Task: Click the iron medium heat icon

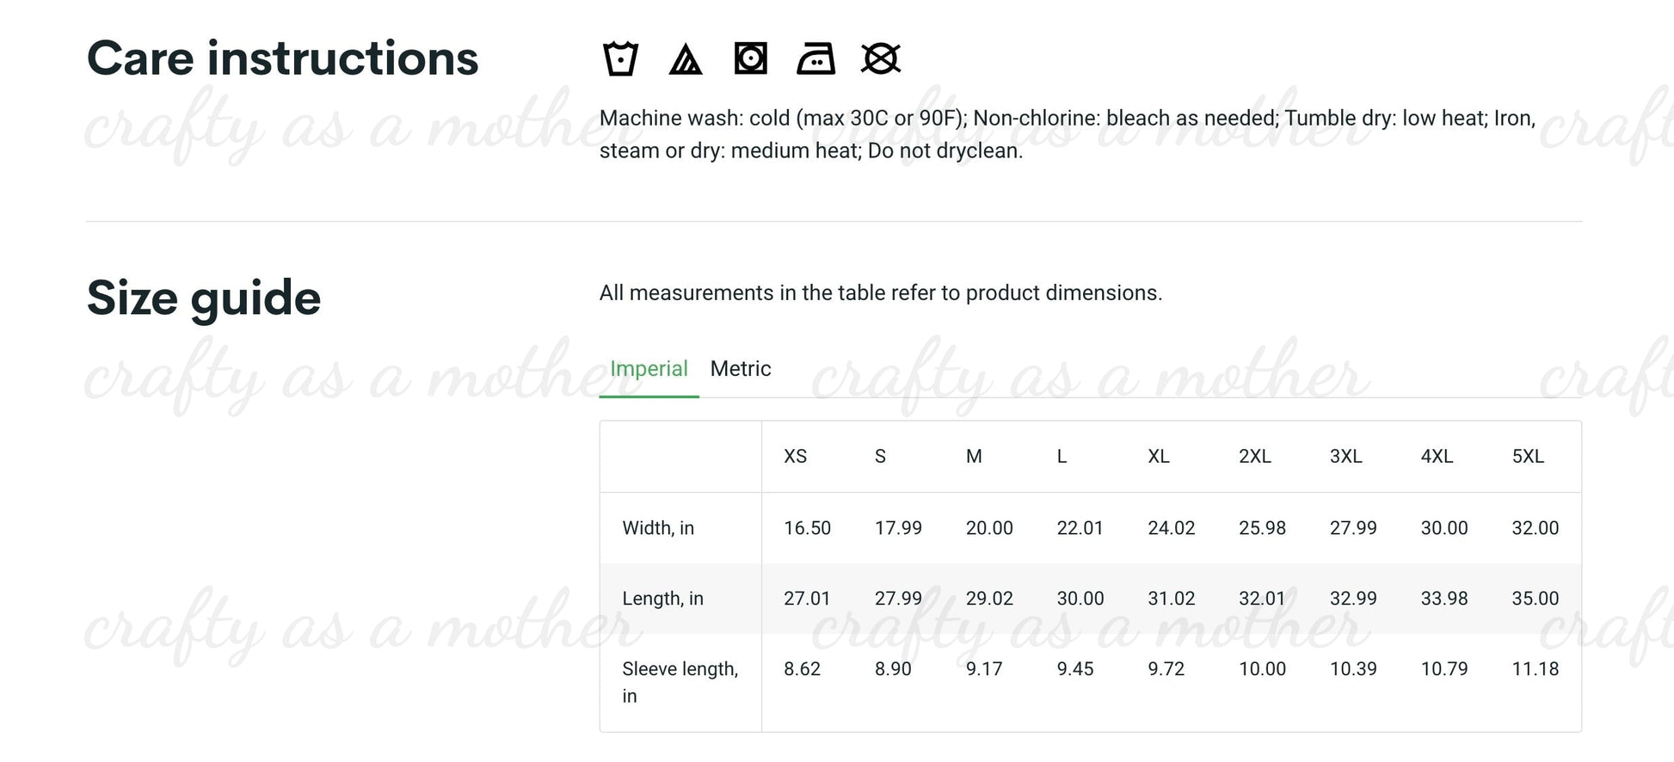Action: (x=815, y=59)
